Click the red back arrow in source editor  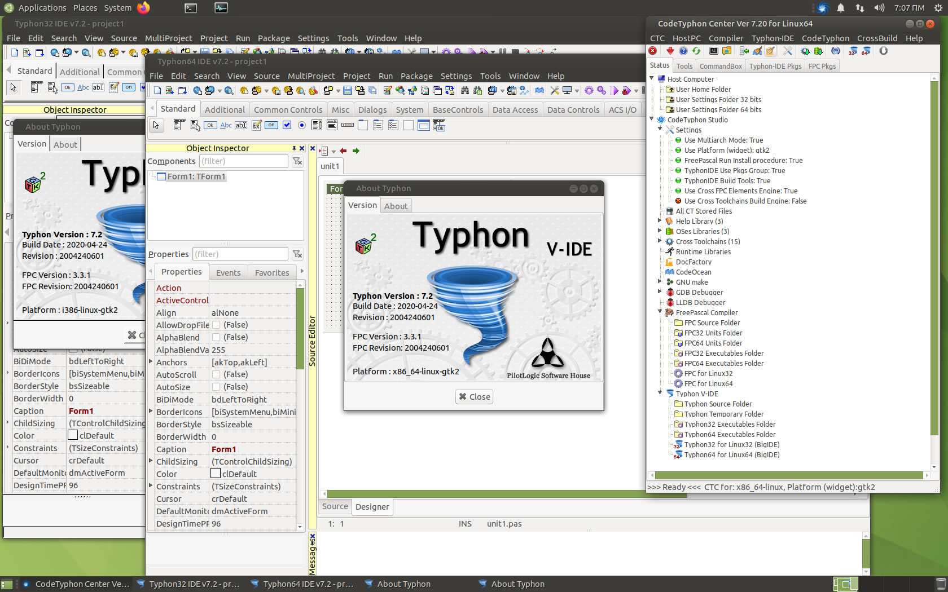(x=343, y=151)
